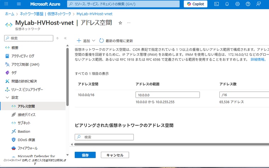Favorite this page with the star icon

click(120, 23)
